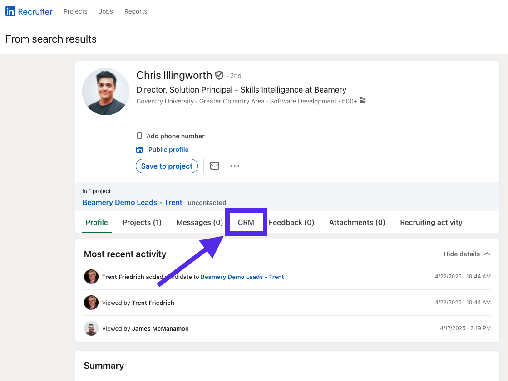
Task: Open the Beamery Demo Leads - Trent project link
Action: (132, 202)
